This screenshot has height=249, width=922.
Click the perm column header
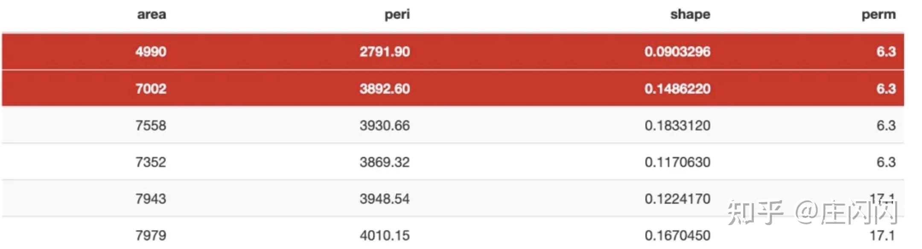(878, 14)
